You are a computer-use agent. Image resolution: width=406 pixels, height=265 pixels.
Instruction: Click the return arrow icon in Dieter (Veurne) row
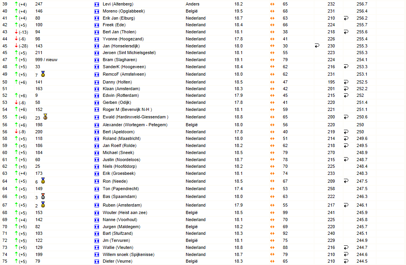[x=346, y=261]
